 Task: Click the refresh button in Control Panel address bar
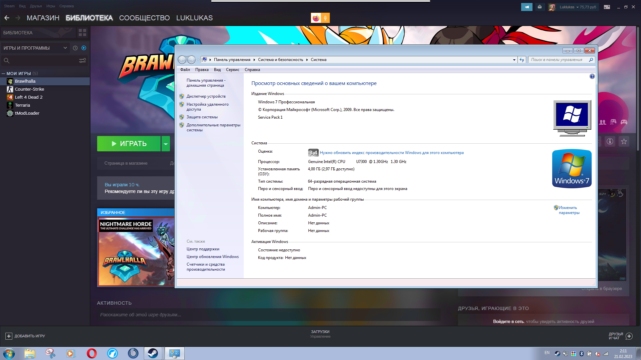pyautogui.click(x=522, y=60)
